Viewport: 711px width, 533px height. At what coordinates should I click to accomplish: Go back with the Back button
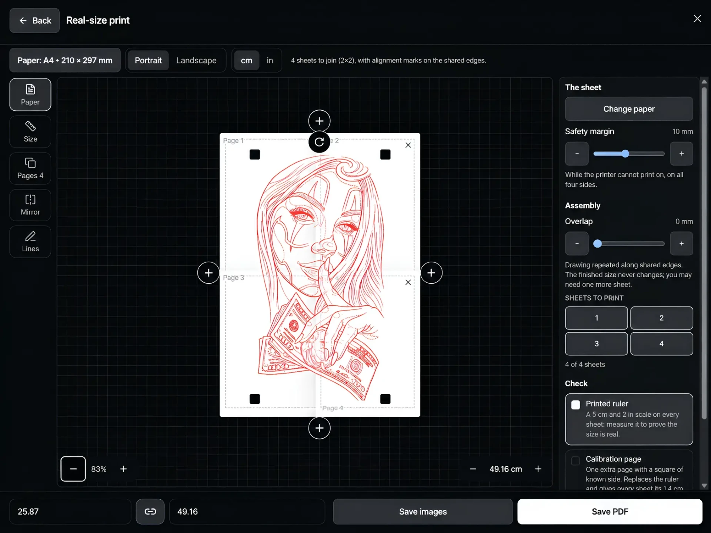pyautogui.click(x=34, y=20)
